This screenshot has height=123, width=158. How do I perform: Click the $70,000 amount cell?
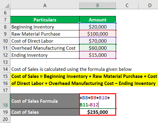point(97,41)
